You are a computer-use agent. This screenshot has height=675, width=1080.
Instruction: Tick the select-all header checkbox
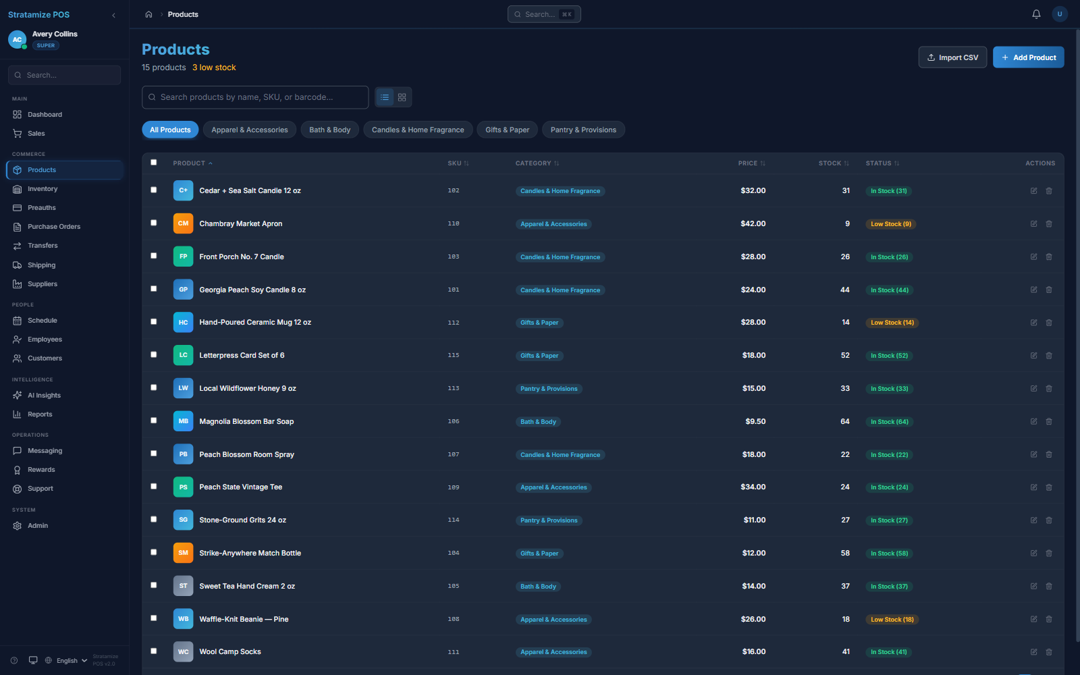[154, 163]
